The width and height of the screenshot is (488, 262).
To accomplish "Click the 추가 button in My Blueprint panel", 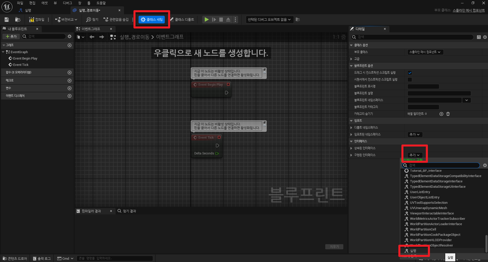I will coord(11,36).
